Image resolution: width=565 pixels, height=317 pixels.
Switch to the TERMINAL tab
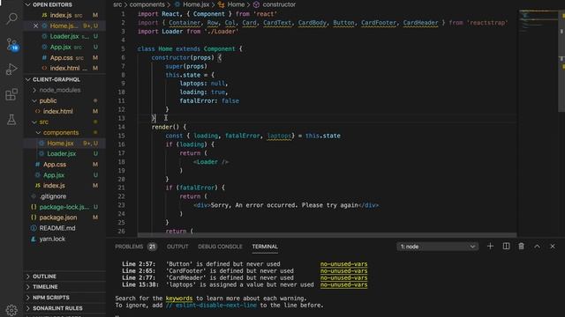click(x=265, y=247)
